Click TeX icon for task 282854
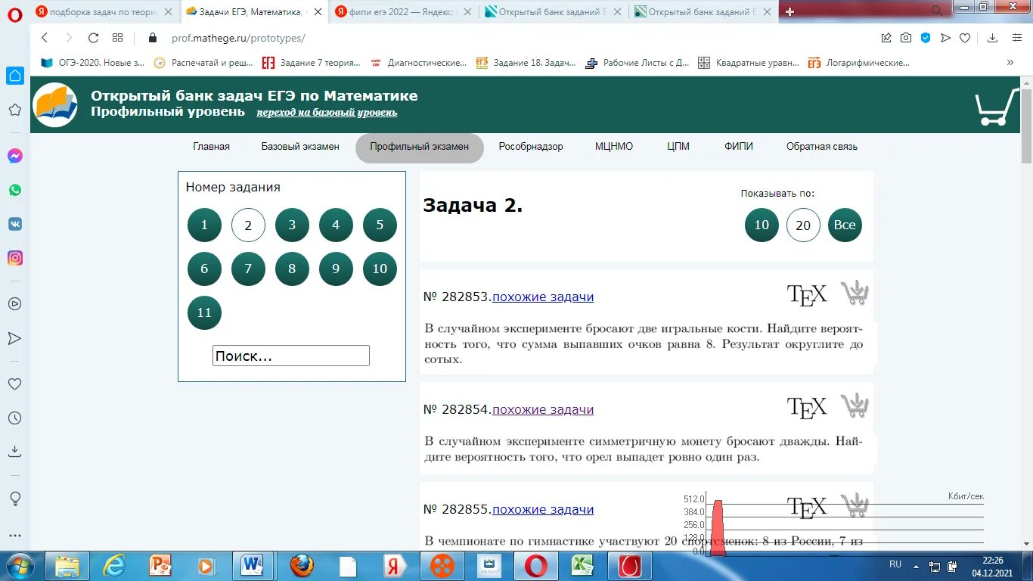1033x581 pixels. coord(807,408)
